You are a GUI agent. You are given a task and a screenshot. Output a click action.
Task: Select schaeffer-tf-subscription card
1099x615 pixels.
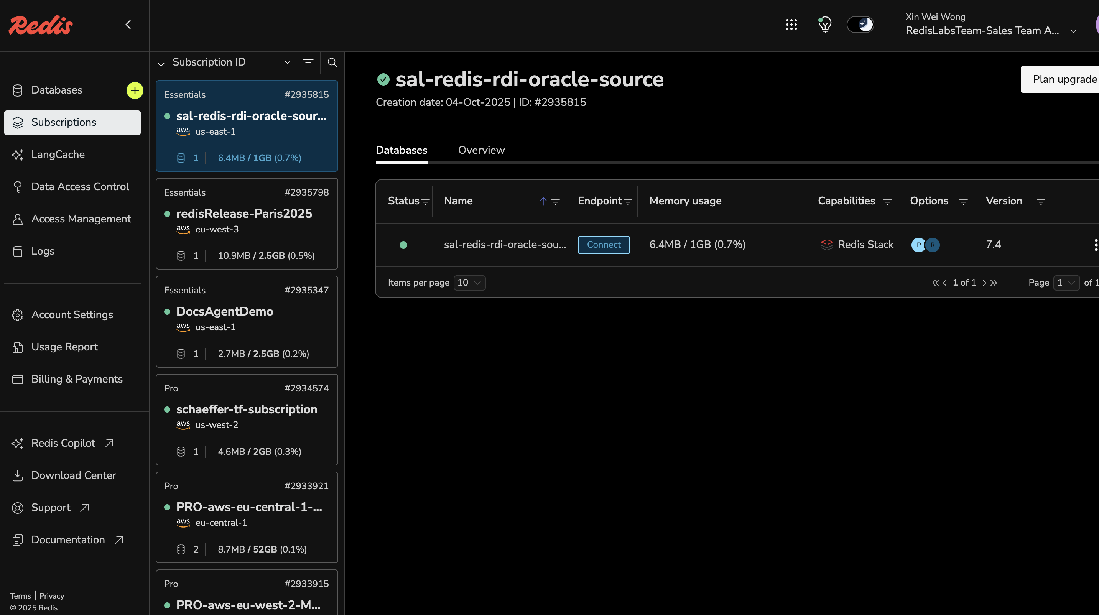[247, 420]
